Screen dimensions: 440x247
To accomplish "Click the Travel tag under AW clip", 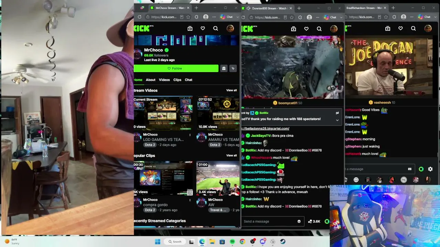I will [218, 210].
